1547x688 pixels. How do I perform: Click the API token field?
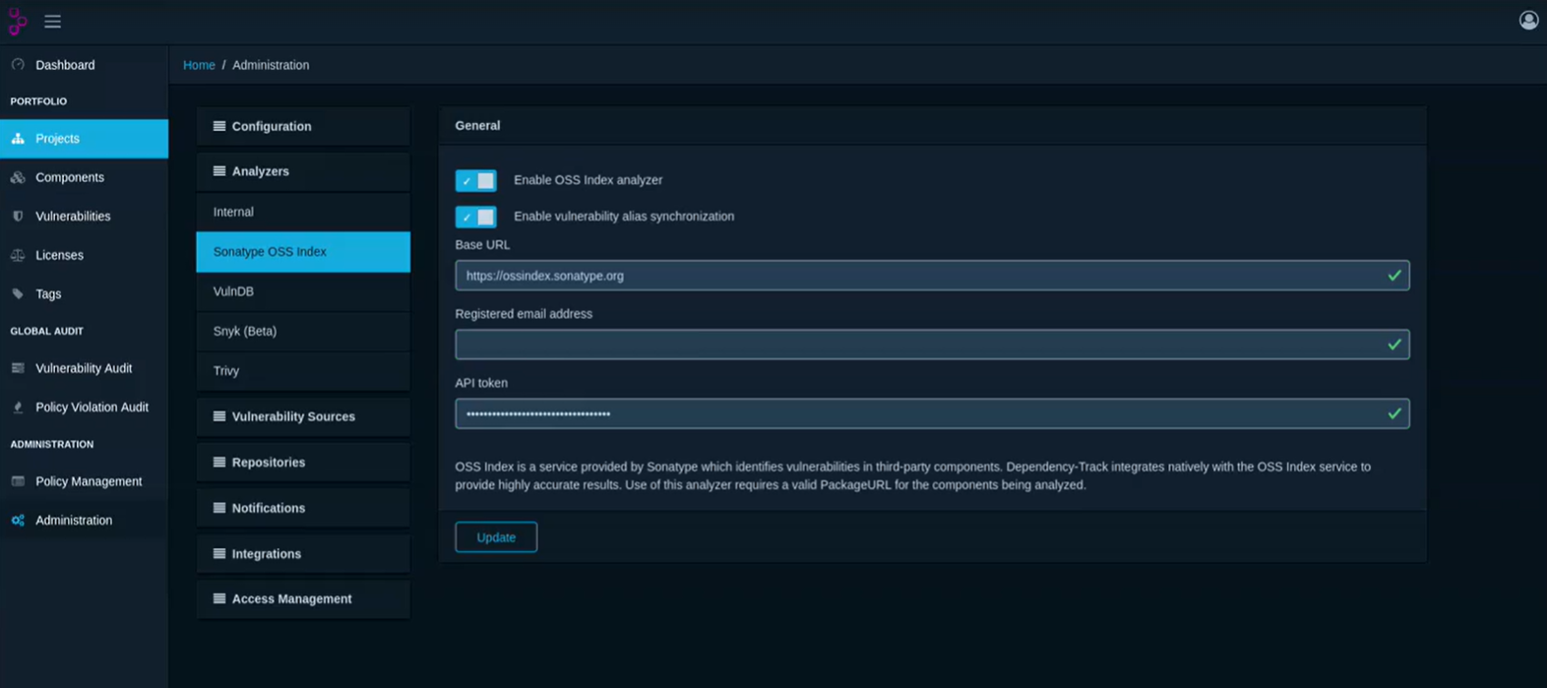point(932,413)
